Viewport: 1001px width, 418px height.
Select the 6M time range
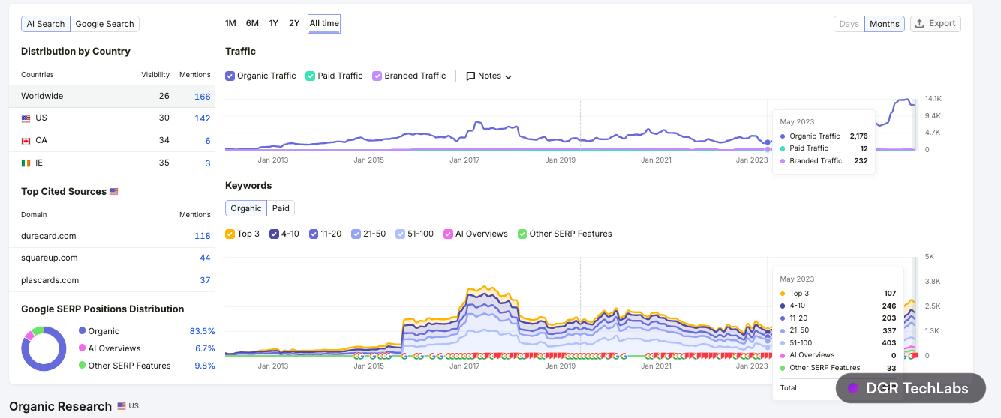coord(252,23)
